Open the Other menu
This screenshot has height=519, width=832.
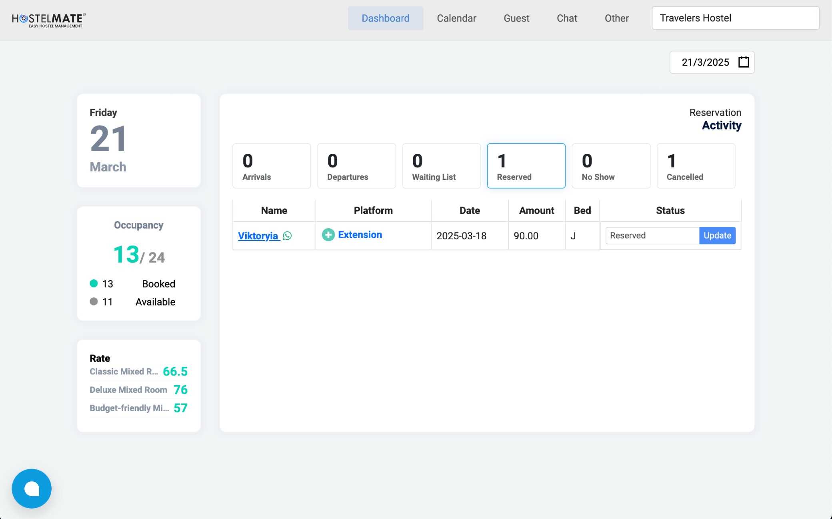[616, 18]
